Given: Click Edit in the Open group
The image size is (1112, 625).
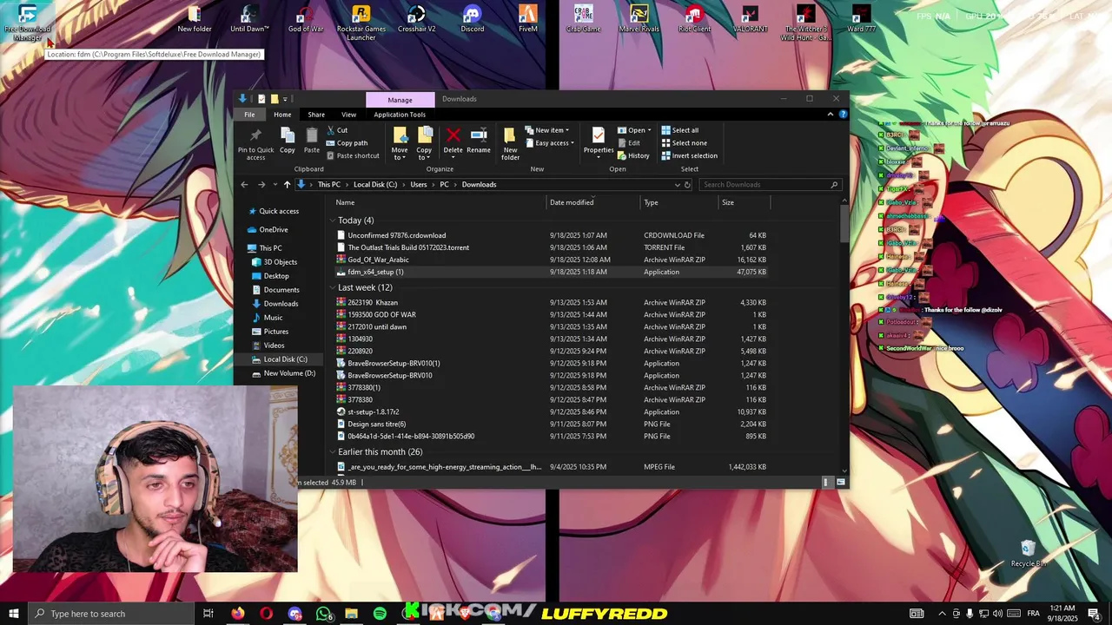Looking at the screenshot, I should pyautogui.click(x=629, y=143).
